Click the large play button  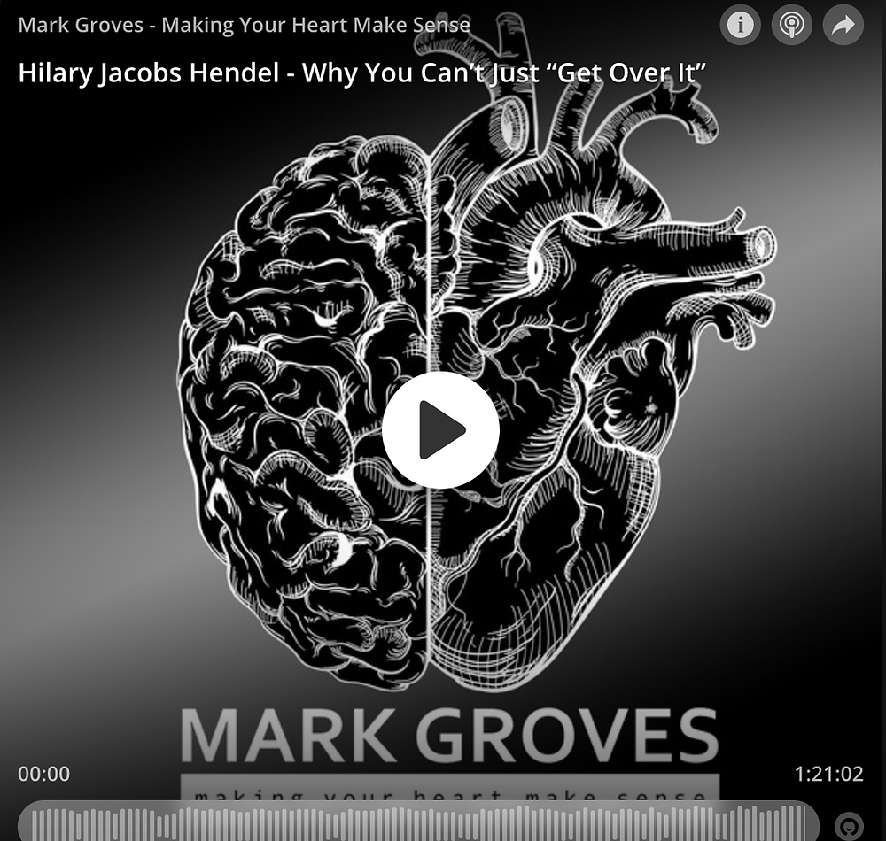440,430
